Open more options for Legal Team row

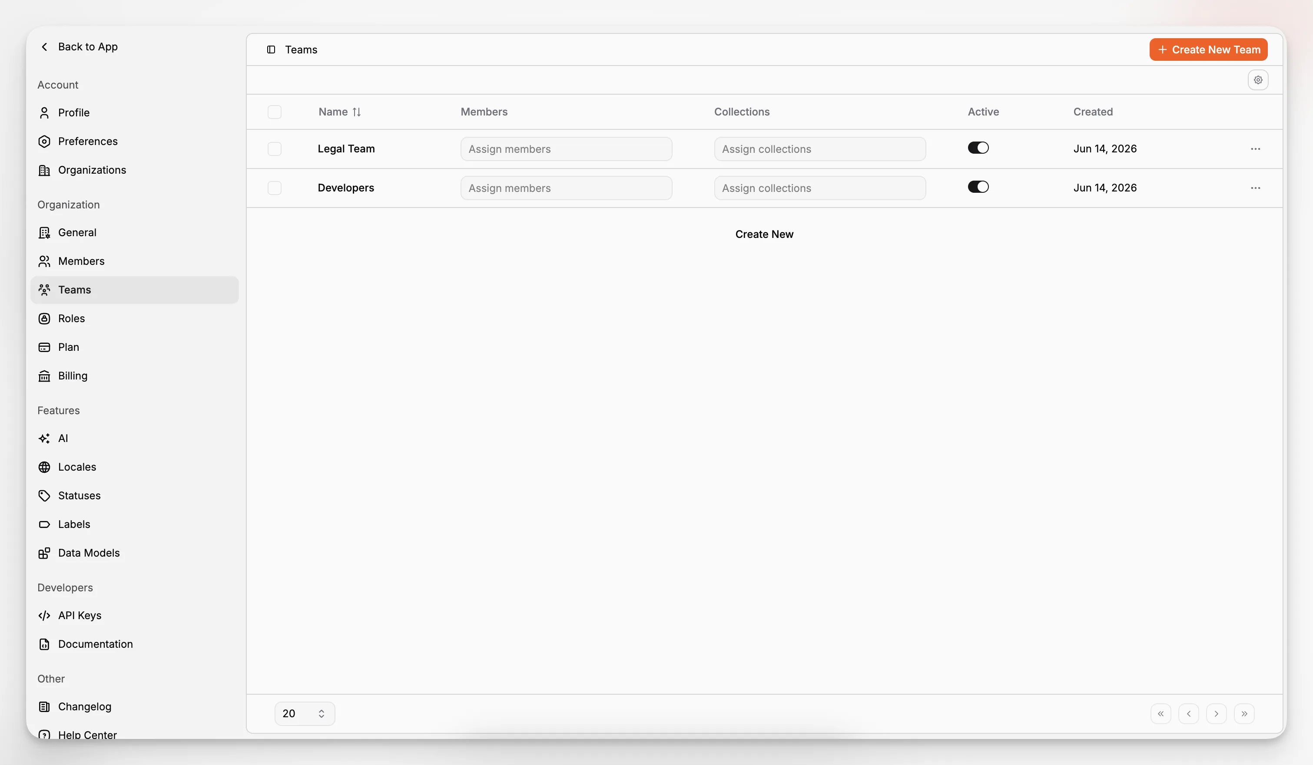tap(1255, 149)
